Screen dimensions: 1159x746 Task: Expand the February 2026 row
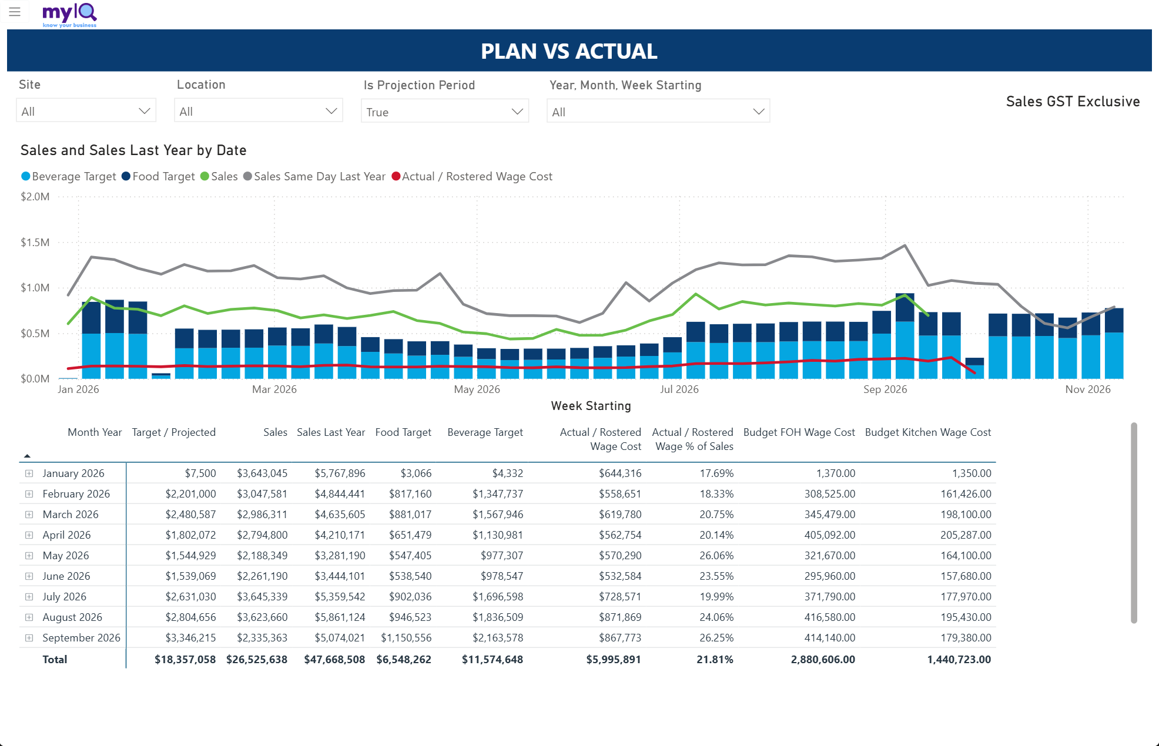click(x=29, y=494)
